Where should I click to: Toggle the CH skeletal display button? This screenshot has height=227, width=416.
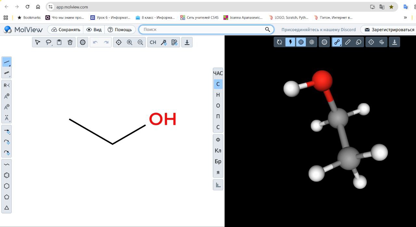coord(153,42)
